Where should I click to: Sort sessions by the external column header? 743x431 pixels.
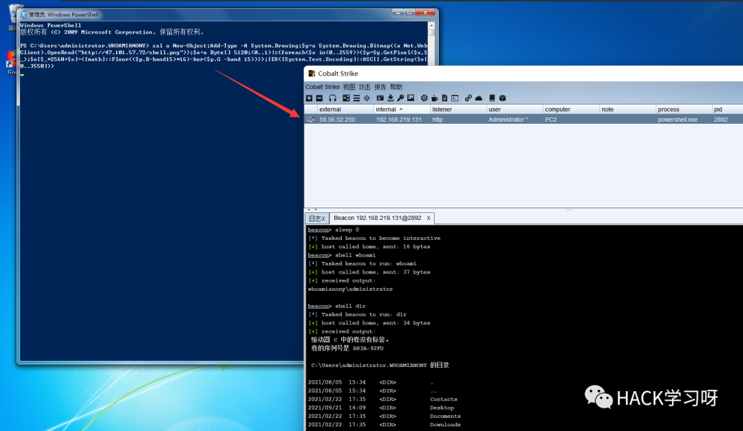(x=345, y=109)
